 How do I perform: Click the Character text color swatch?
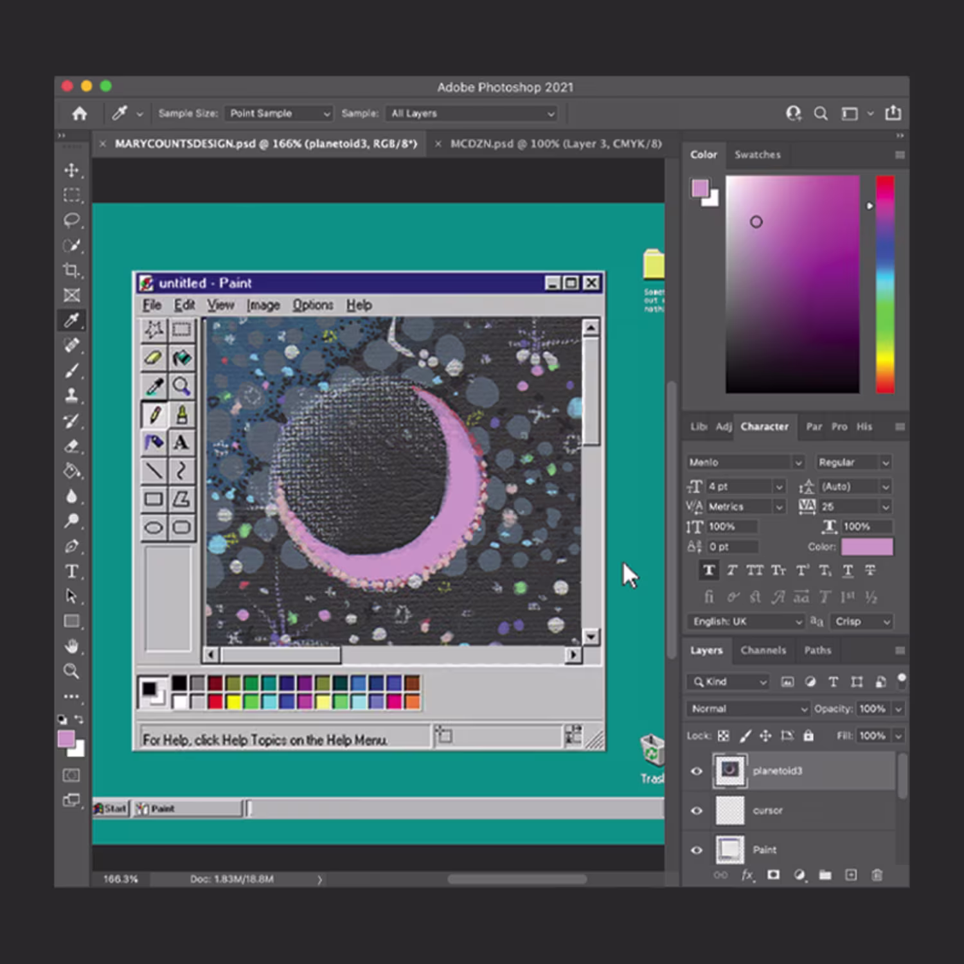point(867,546)
